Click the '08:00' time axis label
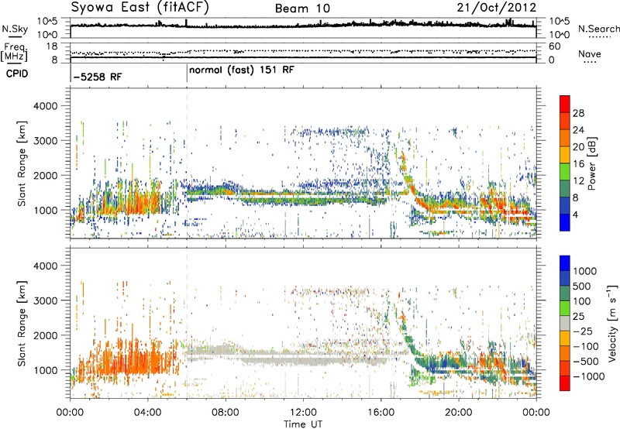This screenshot has height=429, width=620. (x=226, y=413)
